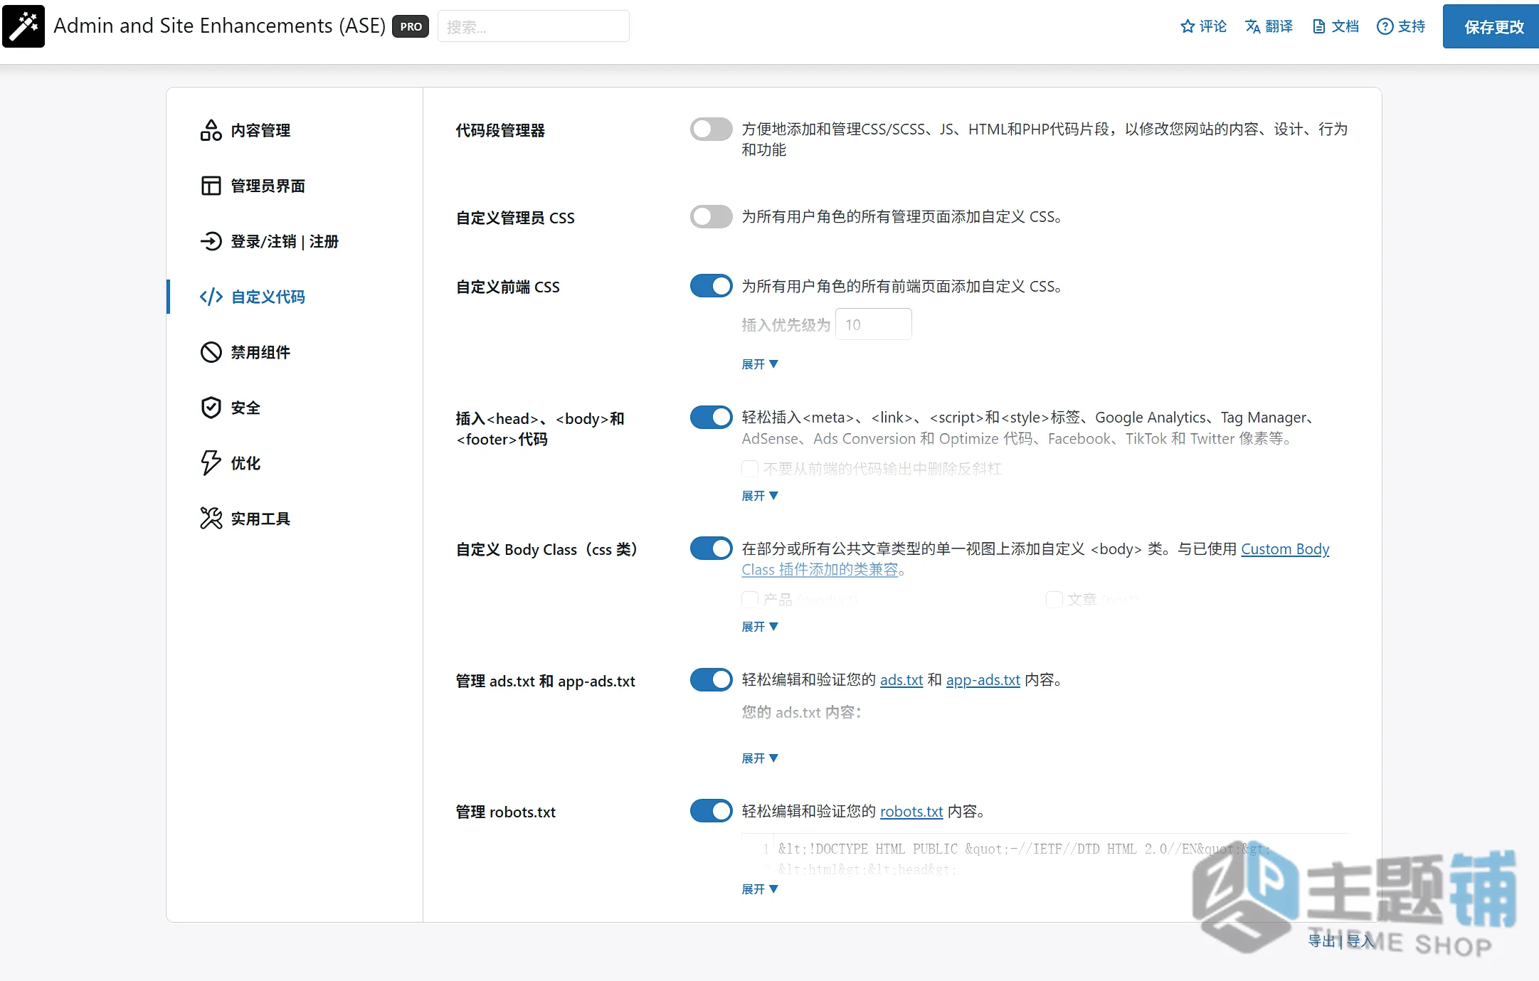The width and height of the screenshot is (1539, 981).
Task: Disable the 管理 ads.txt 和 app-ads.txt toggle
Action: [x=711, y=680]
